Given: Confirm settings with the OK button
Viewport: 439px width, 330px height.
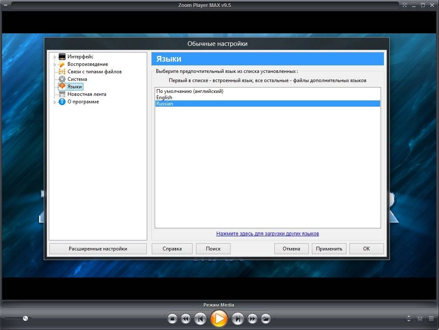Looking at the screenshot, I should click(366, 249).
